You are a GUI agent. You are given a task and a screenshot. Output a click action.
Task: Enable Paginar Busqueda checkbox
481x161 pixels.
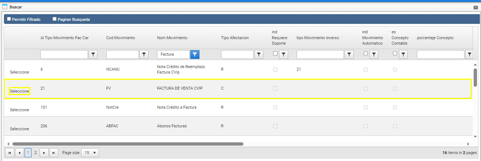click(55, 19)
